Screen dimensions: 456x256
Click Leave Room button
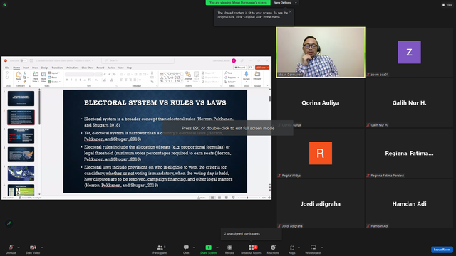click(442, 250)
